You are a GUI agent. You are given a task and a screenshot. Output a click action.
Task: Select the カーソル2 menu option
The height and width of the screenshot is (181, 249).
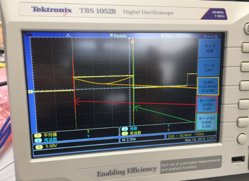[207, 122]
